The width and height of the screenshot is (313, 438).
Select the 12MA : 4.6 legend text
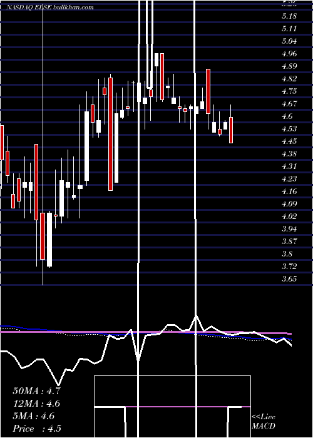point(36,404)
